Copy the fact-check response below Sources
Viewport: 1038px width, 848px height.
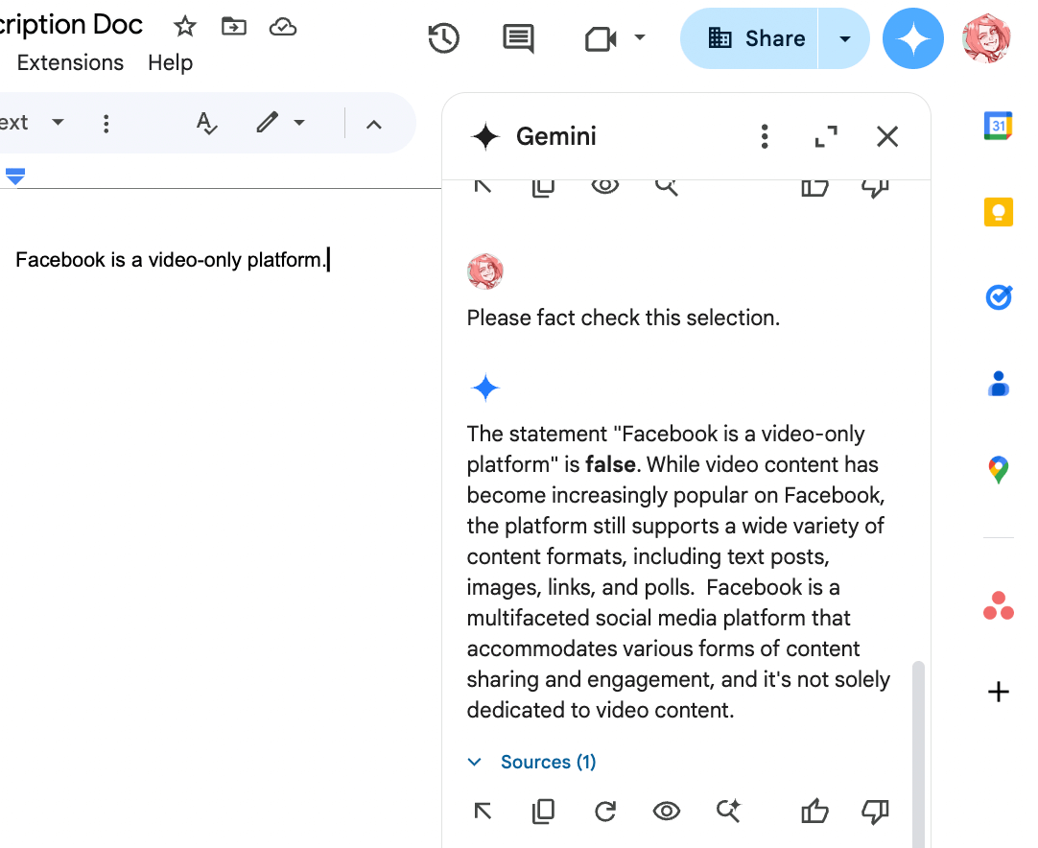[x=544, y=811]
